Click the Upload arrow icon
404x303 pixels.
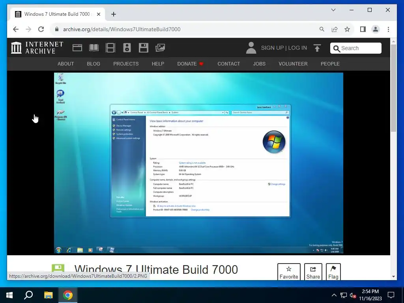[317, 48]
